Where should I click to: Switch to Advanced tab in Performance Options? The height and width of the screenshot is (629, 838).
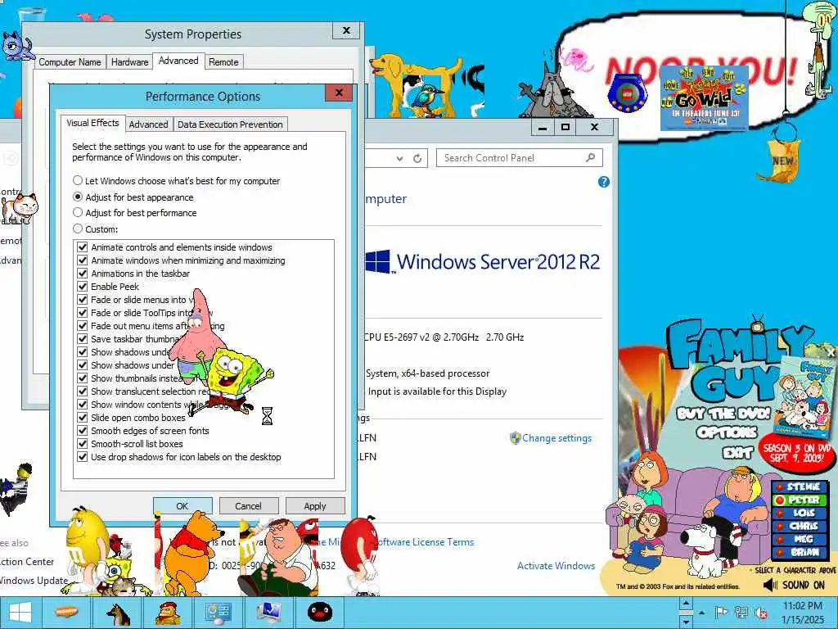(149, 124)
